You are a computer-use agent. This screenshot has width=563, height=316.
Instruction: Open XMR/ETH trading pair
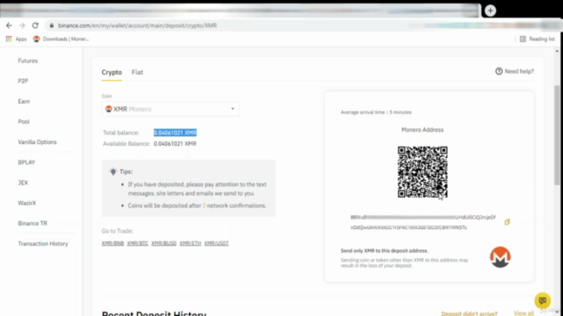coord(190,243)
